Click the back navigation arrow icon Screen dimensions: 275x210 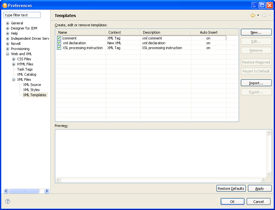coord(253,15)
